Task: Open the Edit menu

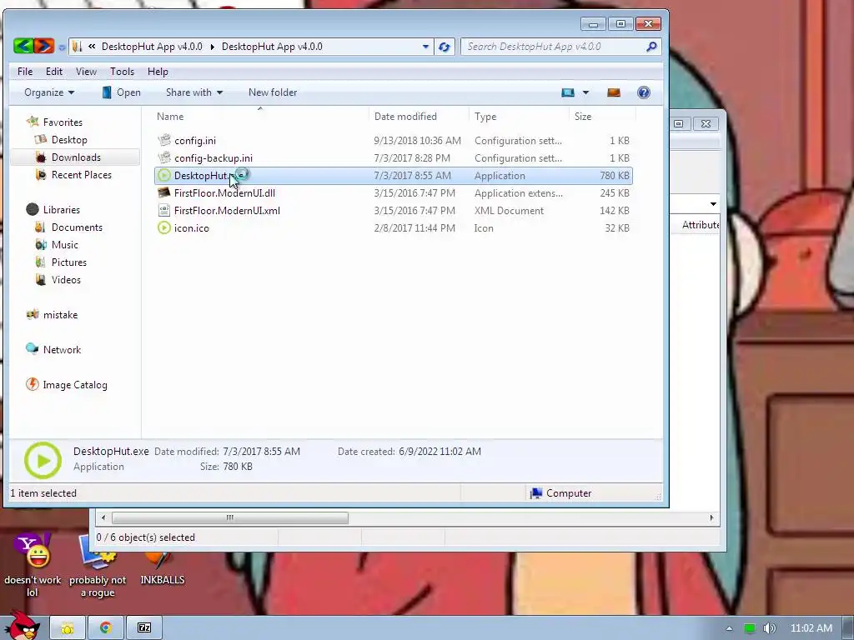Action: (x=54, y=72)
